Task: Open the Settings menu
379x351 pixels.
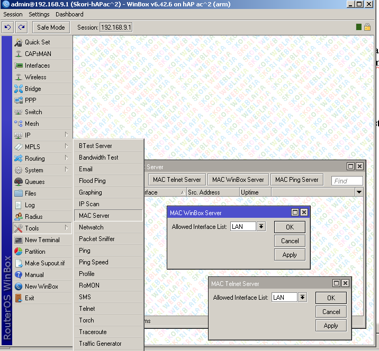Action: [39, 14]
